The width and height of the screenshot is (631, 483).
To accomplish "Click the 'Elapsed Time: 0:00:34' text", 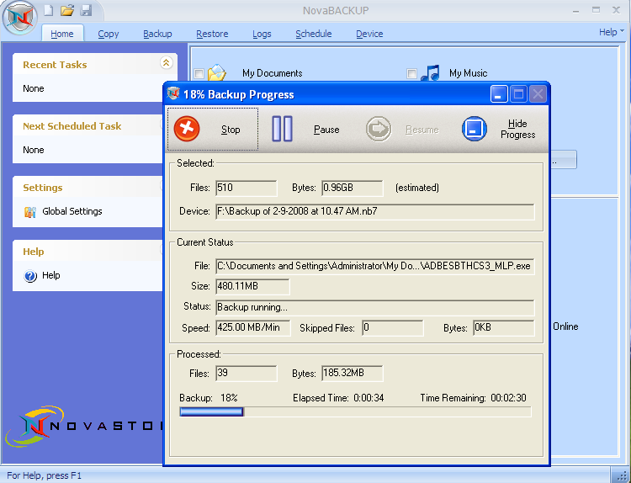I will (338, 398).
